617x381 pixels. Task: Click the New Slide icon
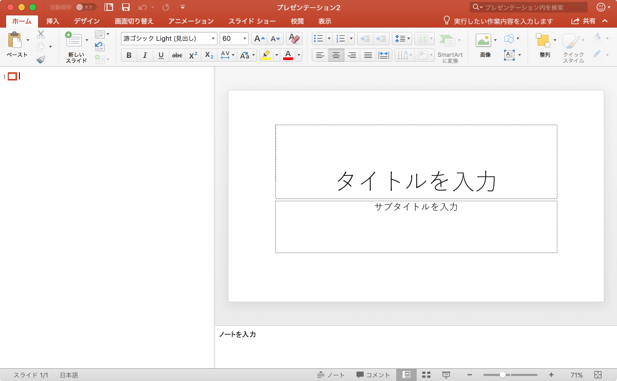click(73, 40)
